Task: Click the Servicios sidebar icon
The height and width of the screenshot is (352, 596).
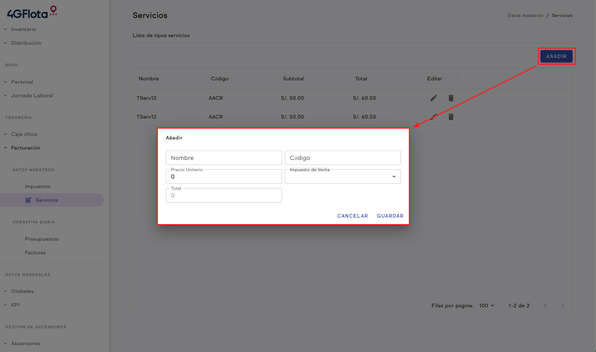Action: (x=28, y=200)
